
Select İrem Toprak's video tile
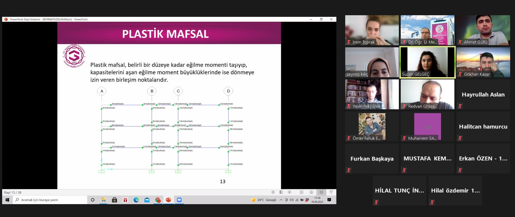click(x=372, y=30)
